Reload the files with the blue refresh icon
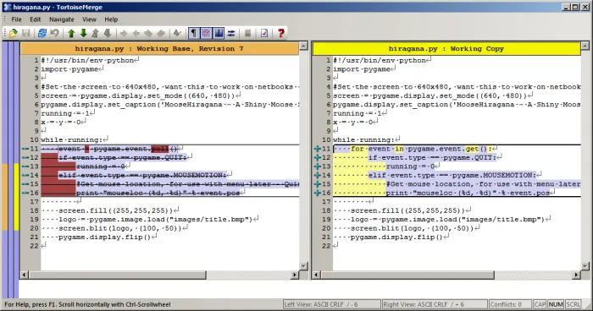Screen dimensions: 593x311 click(42, 33)
